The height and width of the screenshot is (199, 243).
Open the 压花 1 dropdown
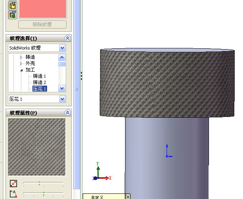click(x=62, y=99)
